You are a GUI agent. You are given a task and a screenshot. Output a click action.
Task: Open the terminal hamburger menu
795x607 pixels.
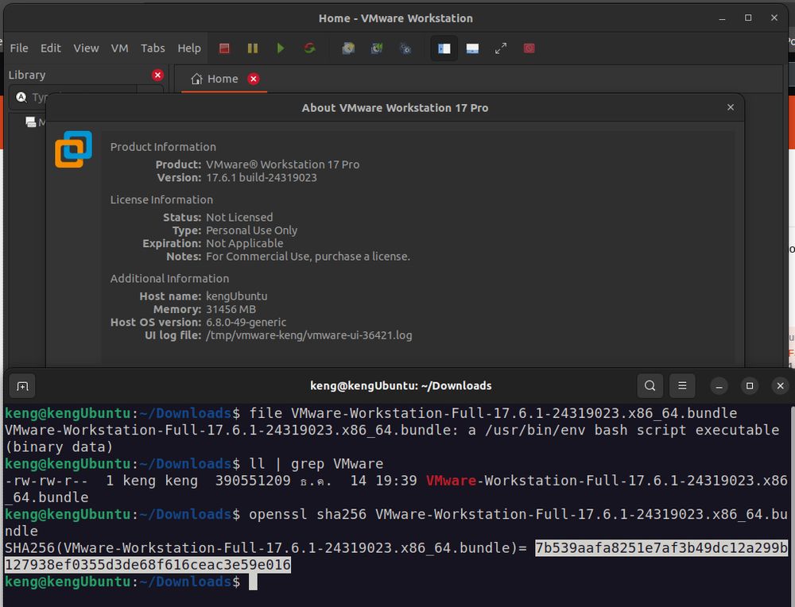[682, 386]
